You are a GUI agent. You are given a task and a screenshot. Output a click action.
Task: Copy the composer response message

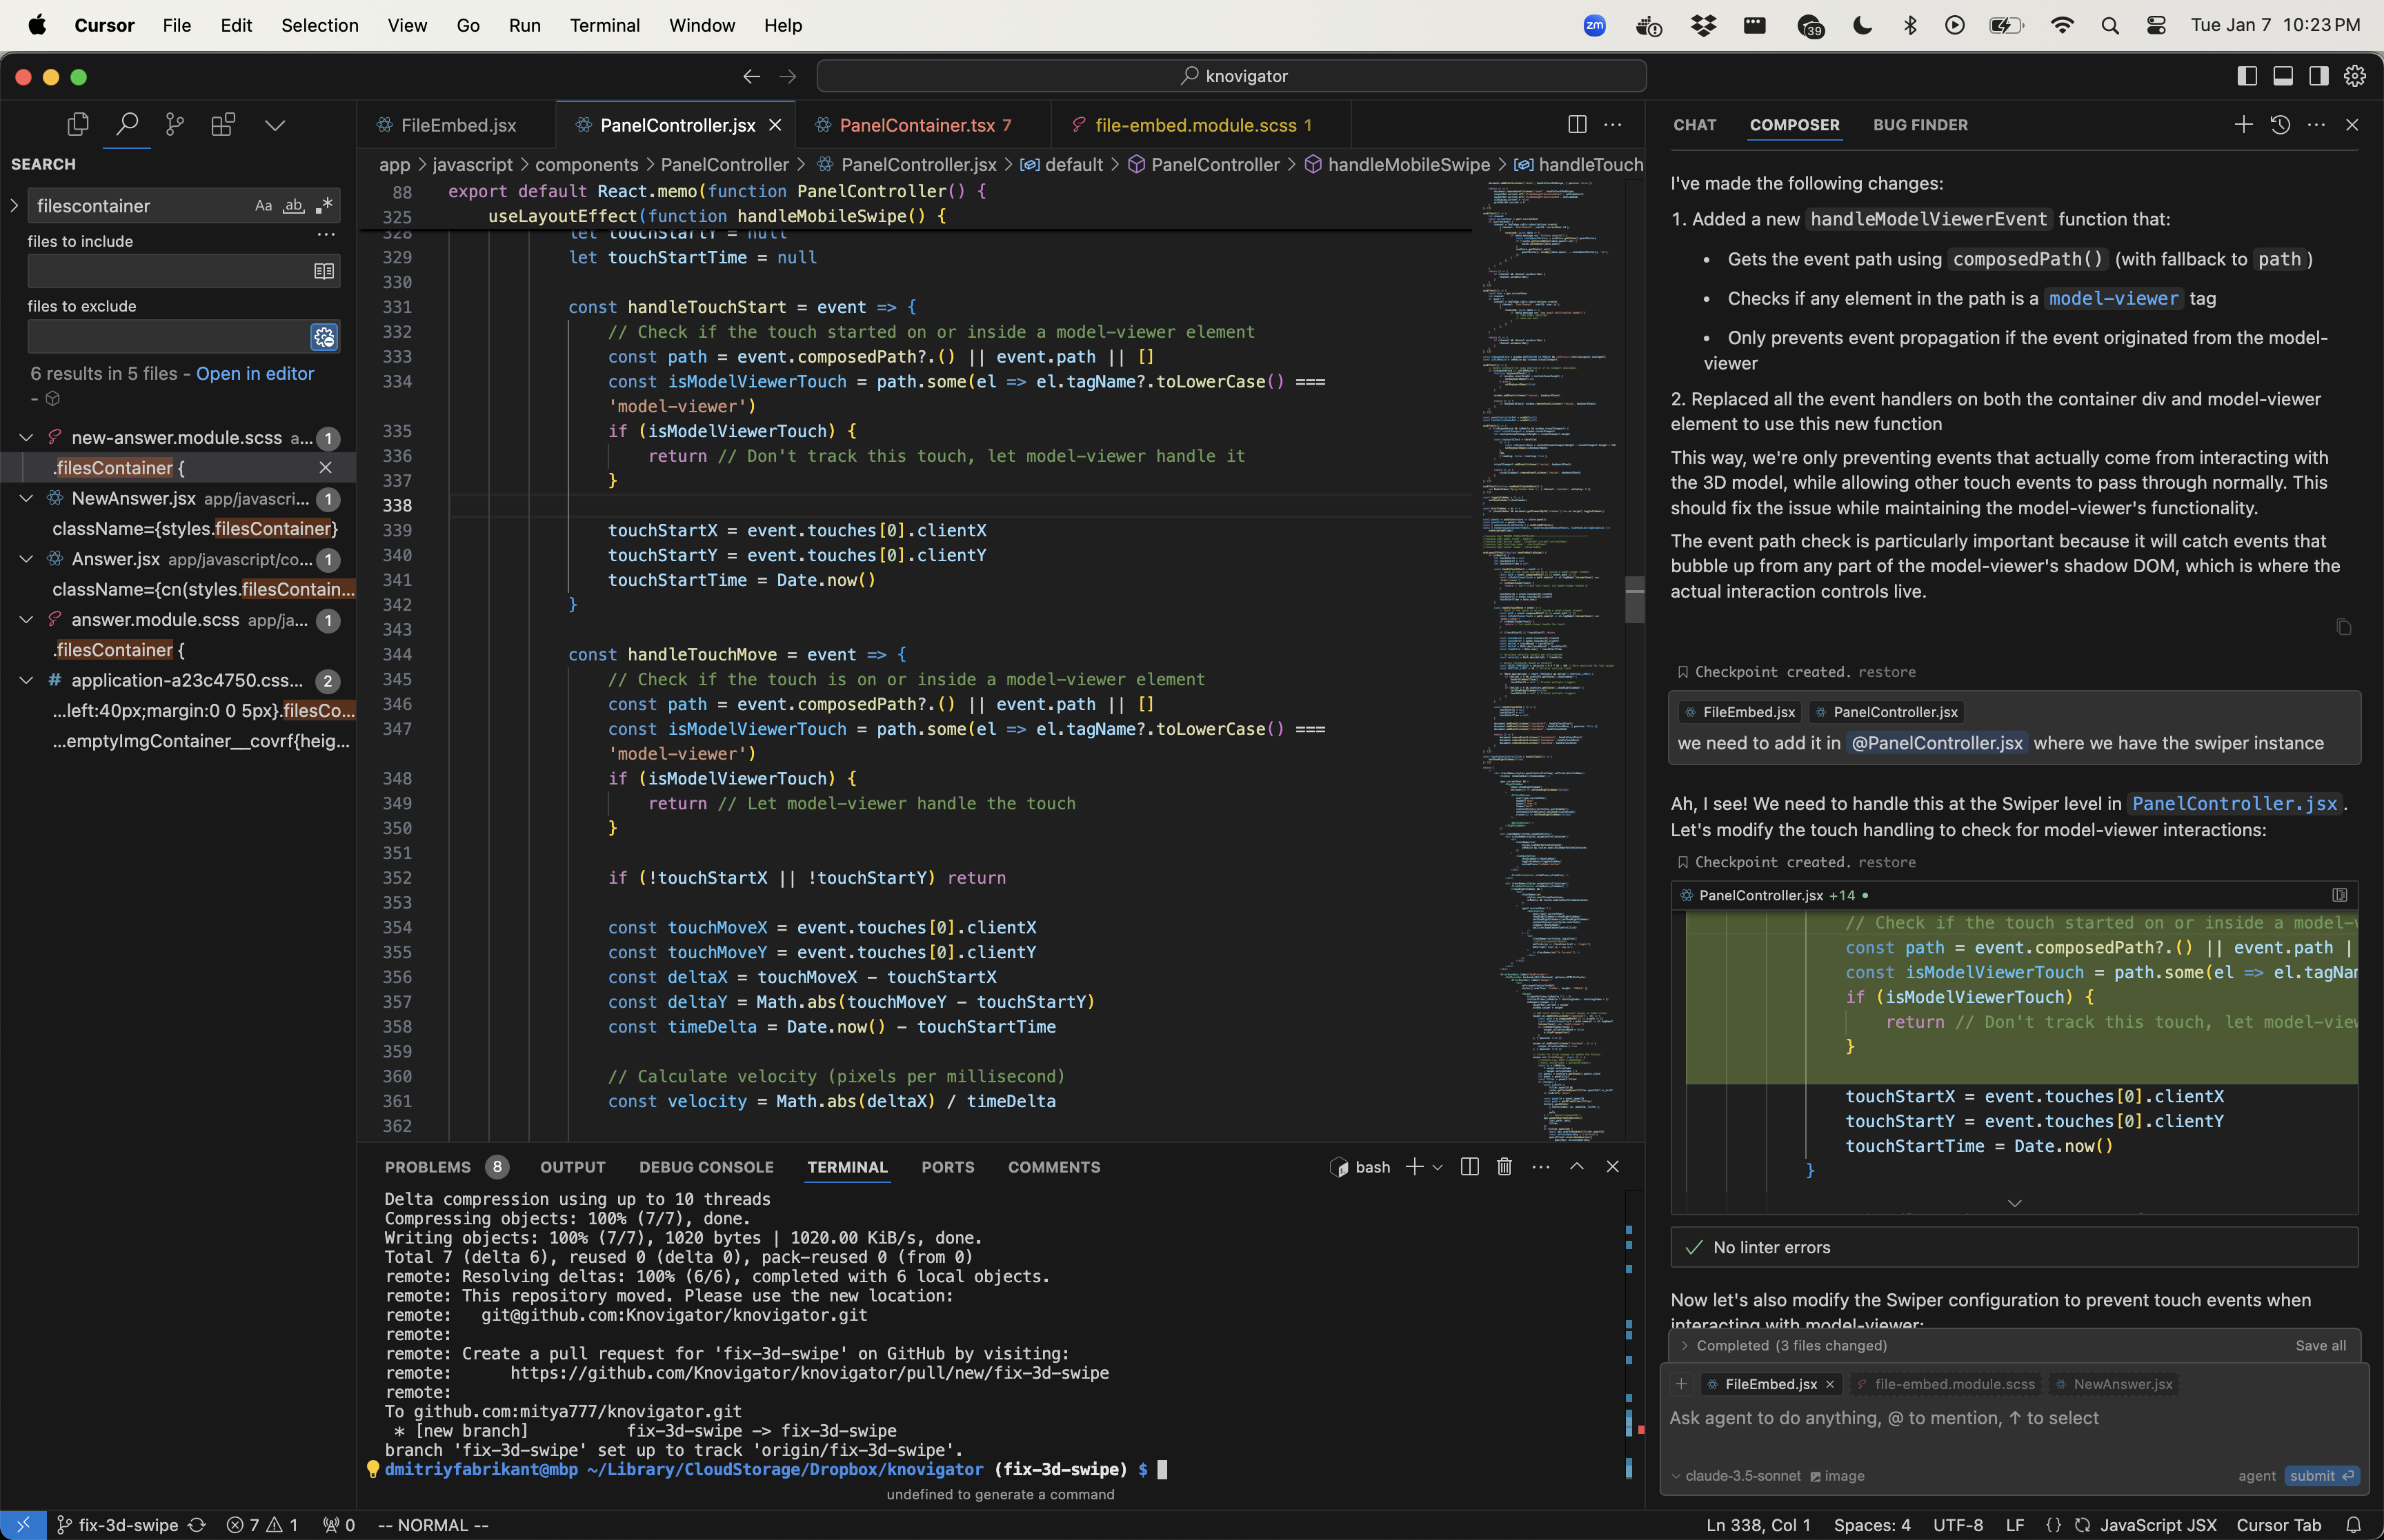2343,627
